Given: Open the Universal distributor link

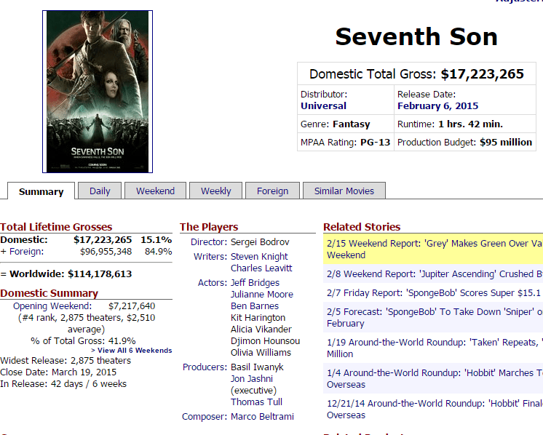Looking at the screenshot, I should click(x=323, y=106).
